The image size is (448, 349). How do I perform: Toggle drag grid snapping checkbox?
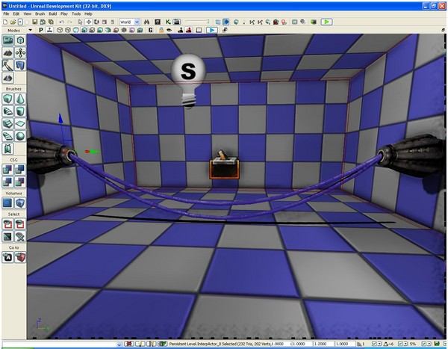click(374, 344)
